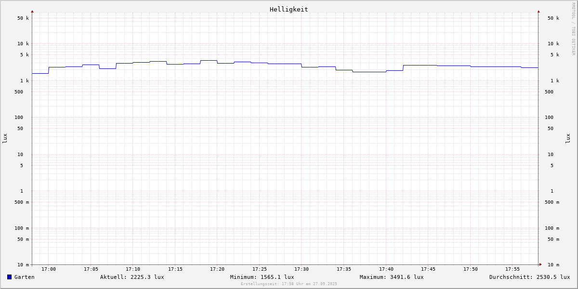
Task: Click the red arrow at x-axis right end
Action: coord(540,264)
